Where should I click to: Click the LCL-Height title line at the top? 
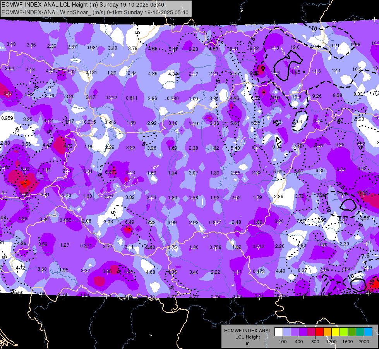point(83,5)
